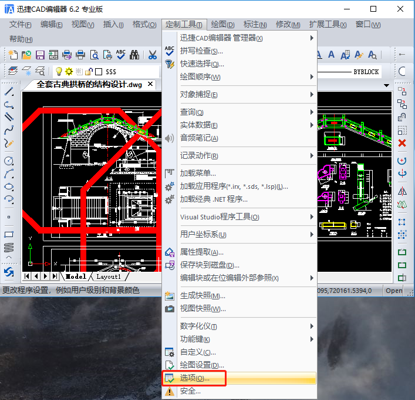415x400 pixels.
Task: Click the Find binoculars icon
Action: point(134,55)
